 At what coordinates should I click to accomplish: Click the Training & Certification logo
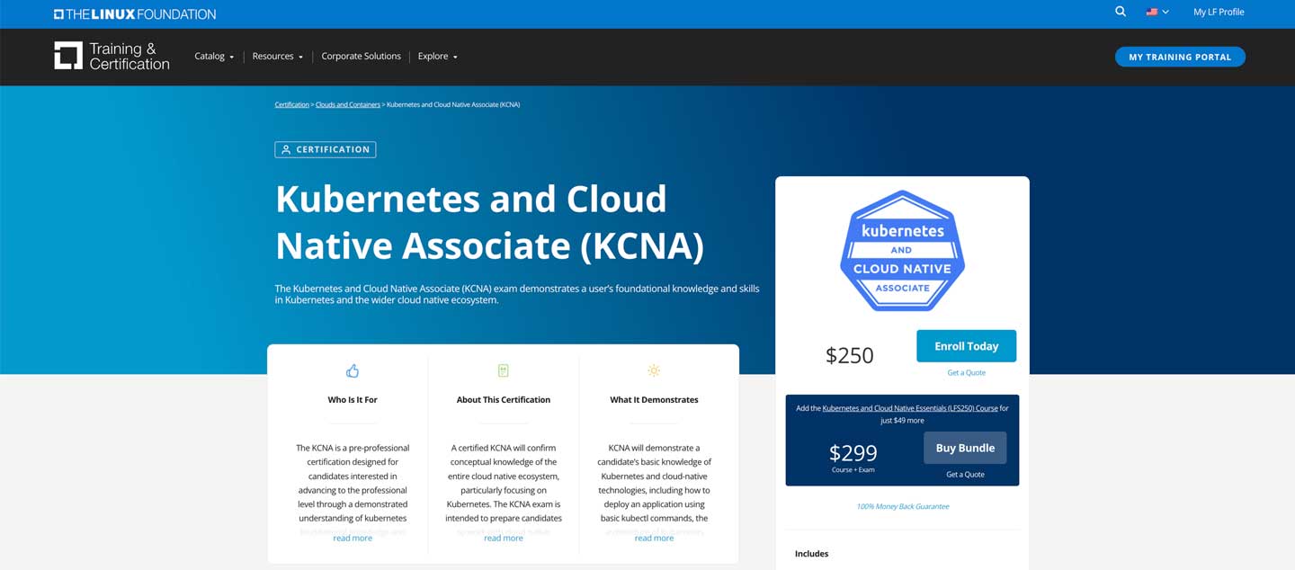(x=112, y=56)
